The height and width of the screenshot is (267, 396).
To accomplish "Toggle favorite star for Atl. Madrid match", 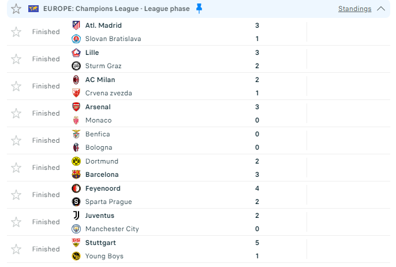I will (x=16, y=32).
